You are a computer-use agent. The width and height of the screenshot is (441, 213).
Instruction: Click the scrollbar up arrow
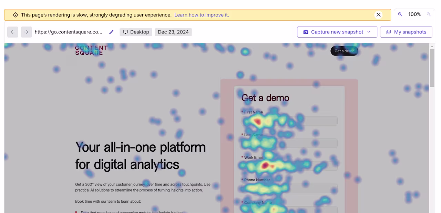click(432, 46)
